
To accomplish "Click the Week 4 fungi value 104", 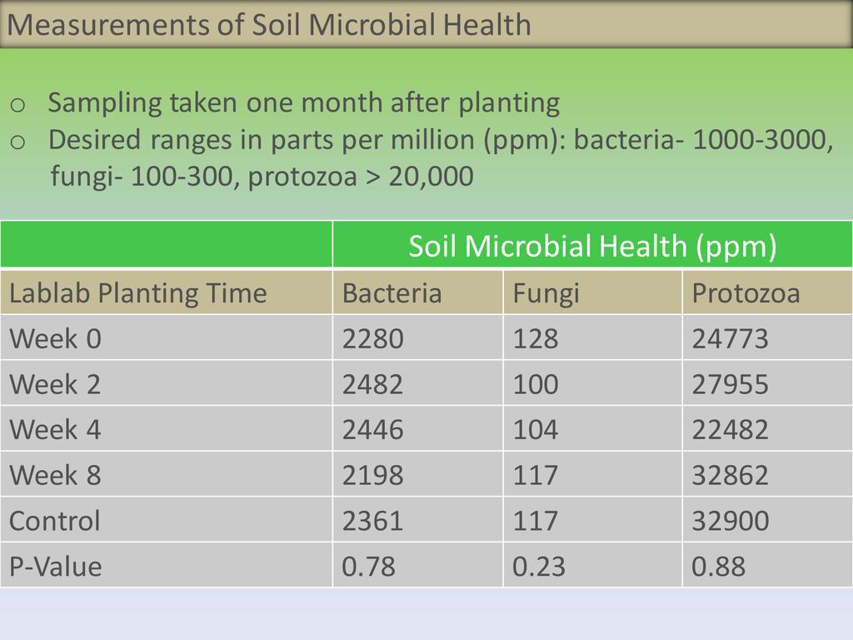I will (536, 430).
